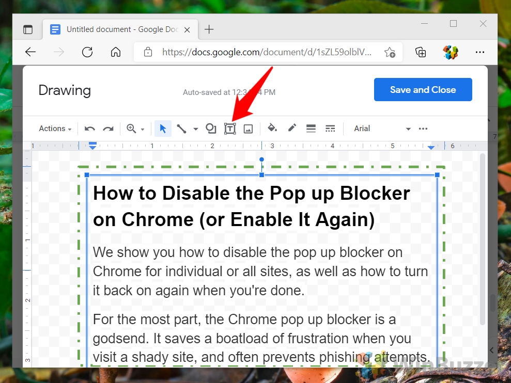This screenshot has width=511, height=383.
Task: Click the rotation handle above text box
Action: 261,159
